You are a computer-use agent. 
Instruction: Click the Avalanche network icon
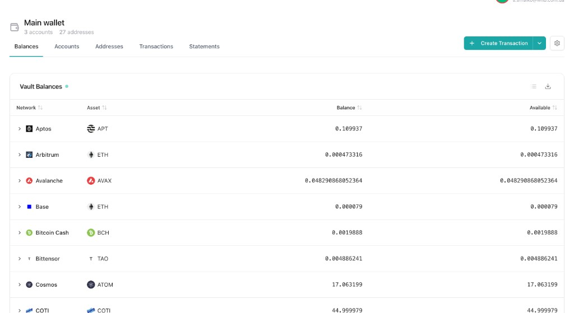pyautogui.click(x=29, y=181)
